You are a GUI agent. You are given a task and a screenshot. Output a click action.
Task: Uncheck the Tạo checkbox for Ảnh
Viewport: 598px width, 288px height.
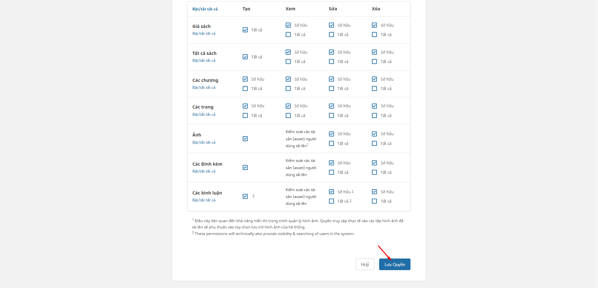point(245,139)
